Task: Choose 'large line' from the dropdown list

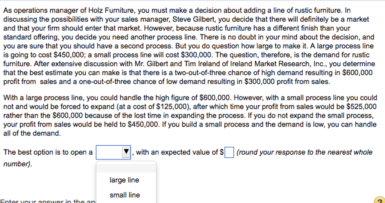Action: click(124, 180)
